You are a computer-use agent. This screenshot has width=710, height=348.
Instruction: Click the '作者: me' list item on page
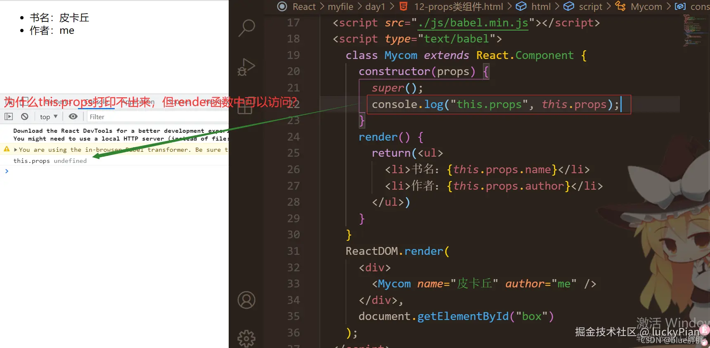click(52, 31)
